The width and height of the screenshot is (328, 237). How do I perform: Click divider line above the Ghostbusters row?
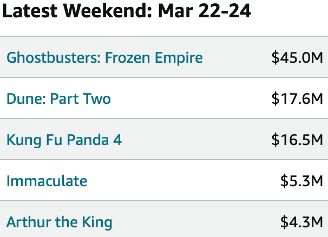coord(164,36)
